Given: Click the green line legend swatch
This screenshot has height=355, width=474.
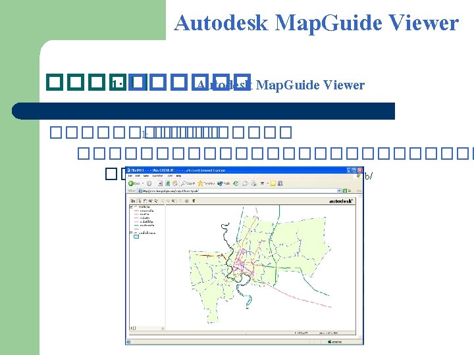Looking at the screenshot, I should (136, 225).
